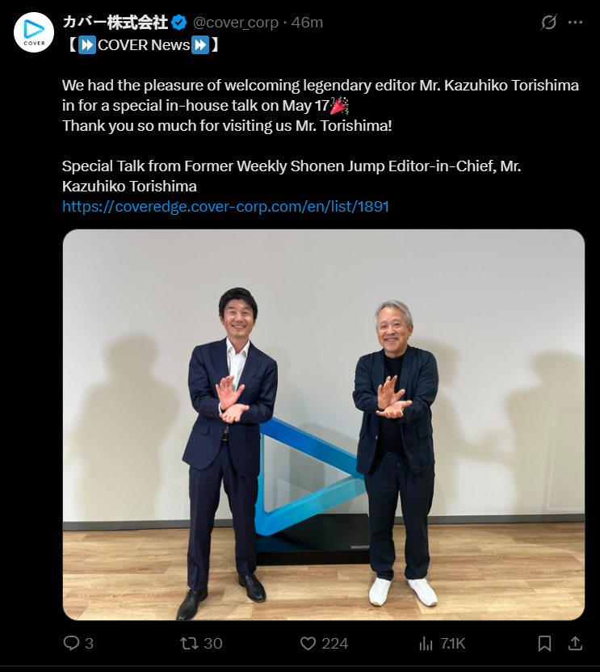Bookmark this post

[x=544, y=643]
